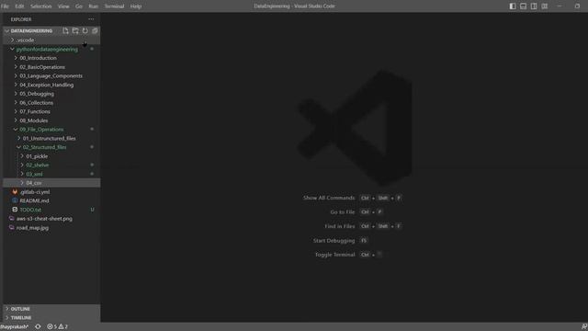Open the Customize Layout icon
The width and height of the screenshot is (588, 331).
click(x=545, y=6)
